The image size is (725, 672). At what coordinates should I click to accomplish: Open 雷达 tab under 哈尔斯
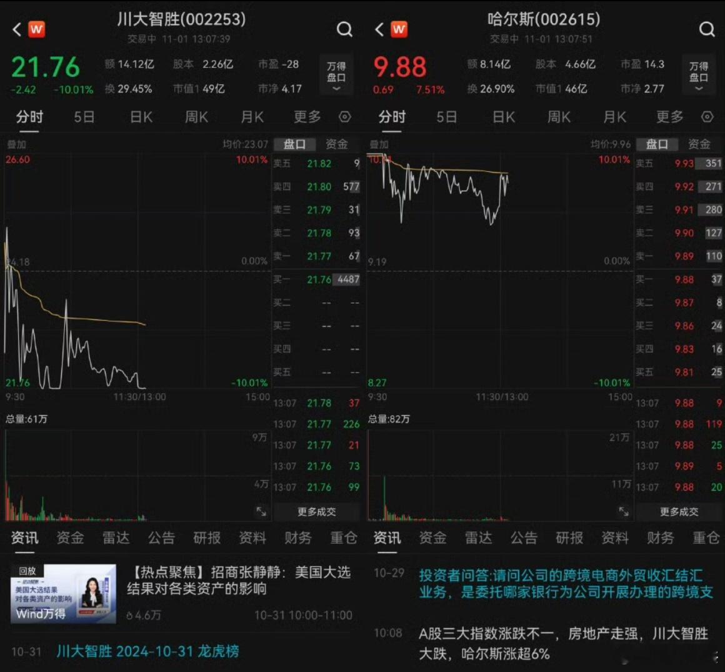(479, 538)
